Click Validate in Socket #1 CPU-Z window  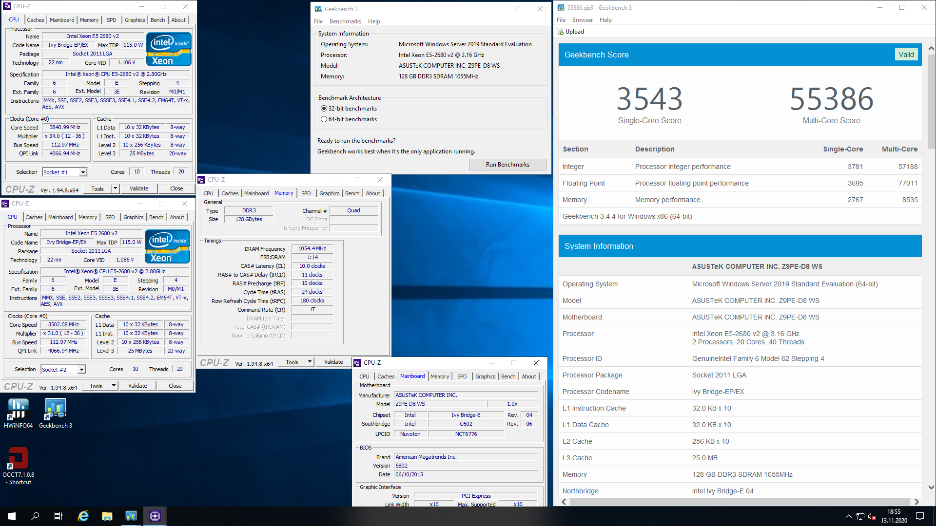(x=139, y=188)
